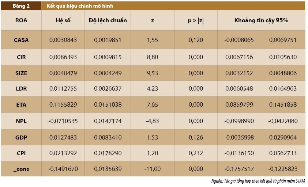This screenshot has width=308, height=187.
Task: Select the 'Khoảng tin cậy 95%' header
Action: click(261, 20)
